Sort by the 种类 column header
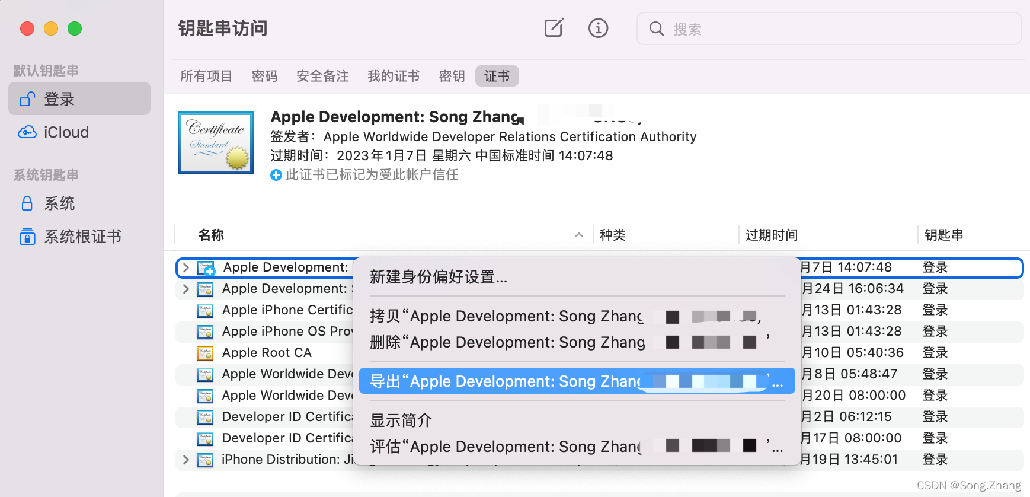 click(x=612, y=235)
